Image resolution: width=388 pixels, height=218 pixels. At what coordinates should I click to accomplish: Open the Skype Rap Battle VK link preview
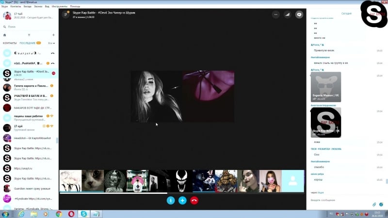325,123
